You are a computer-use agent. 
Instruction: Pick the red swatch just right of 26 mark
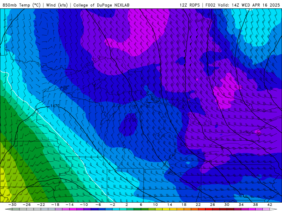coord(216,209)
